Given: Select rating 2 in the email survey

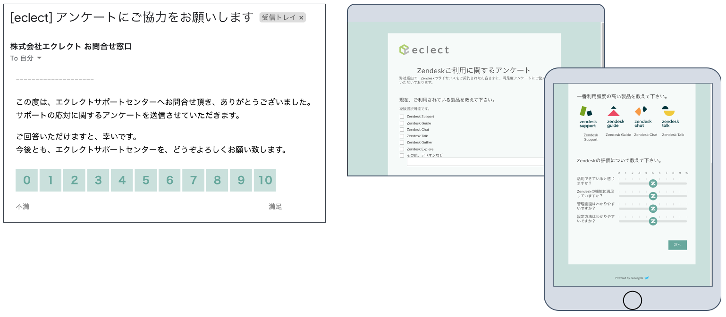Looking at the screenshot, I should pos(74,180).
